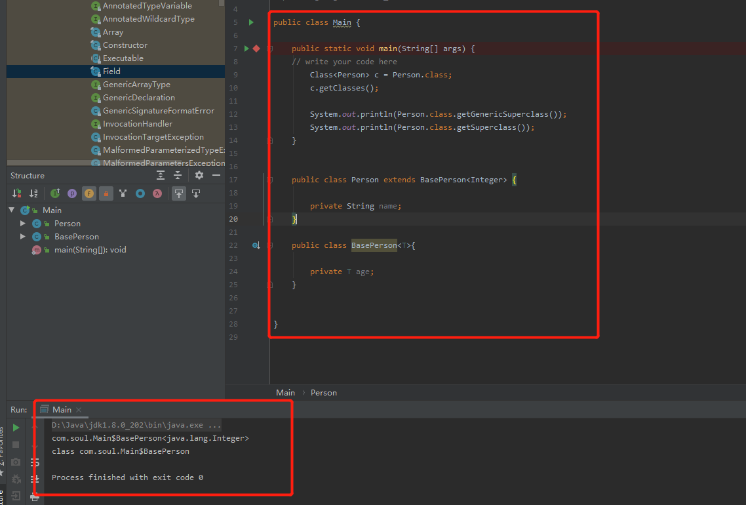This screenshot has width=746, height=505.
Task: Click the java.exe command line in console
Action: [x=136, y=425]
